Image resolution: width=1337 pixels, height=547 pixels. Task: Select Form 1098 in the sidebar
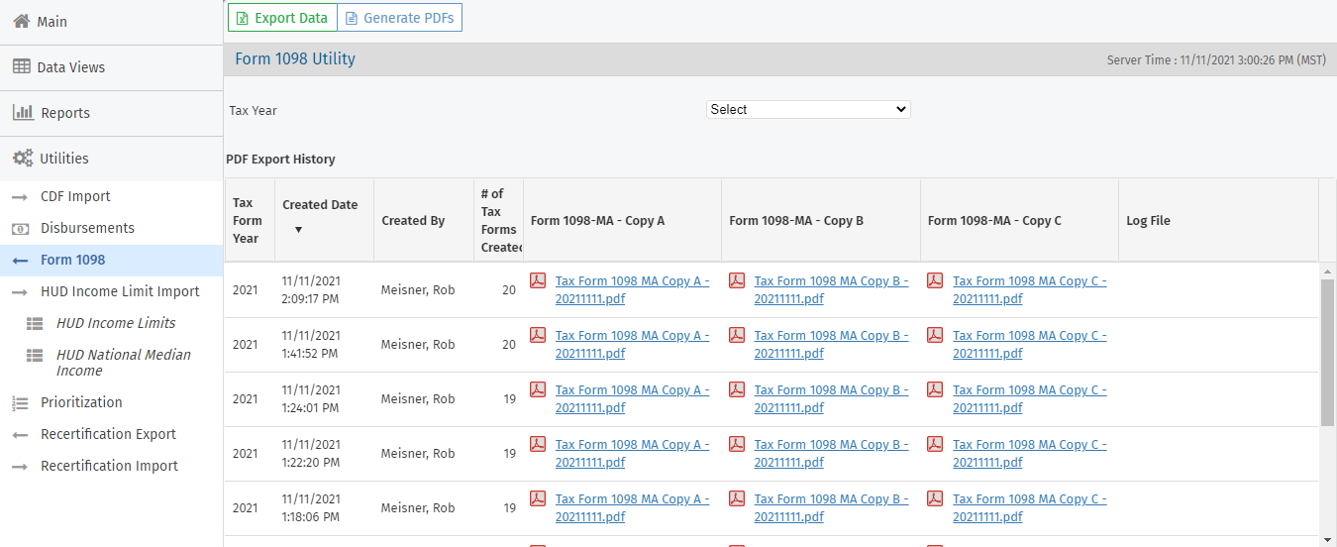[x=72, y=260]
